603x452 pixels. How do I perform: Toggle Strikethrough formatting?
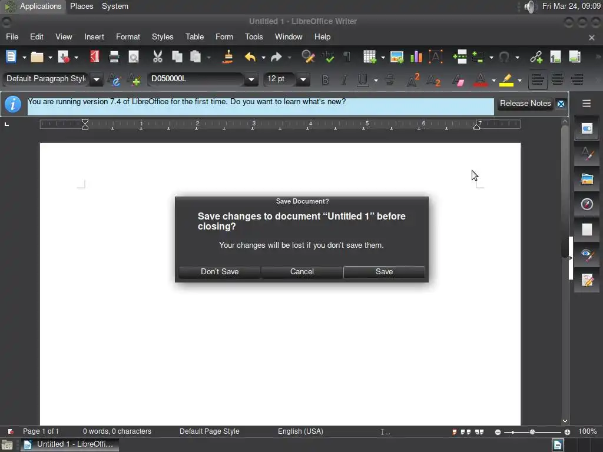[390, 80]
